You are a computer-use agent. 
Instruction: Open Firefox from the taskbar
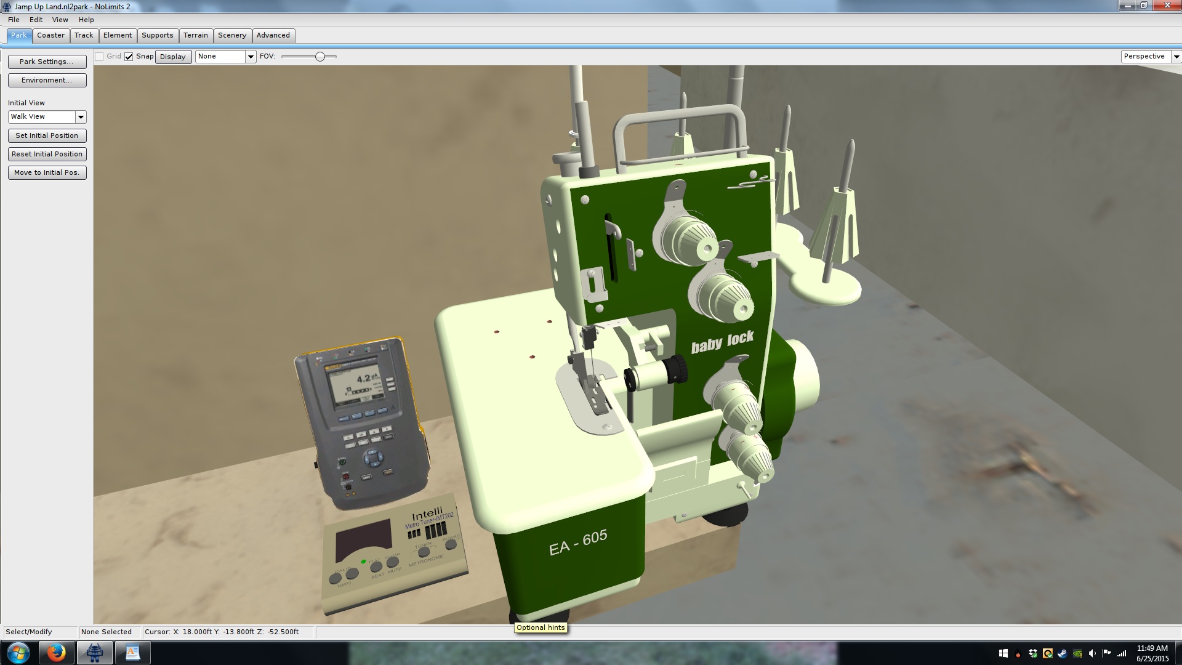coord(56,653)
